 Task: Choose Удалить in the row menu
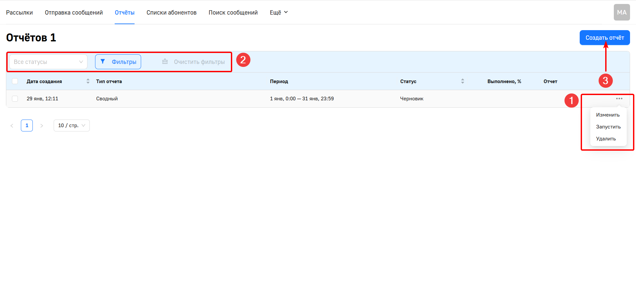click(606, 139)
